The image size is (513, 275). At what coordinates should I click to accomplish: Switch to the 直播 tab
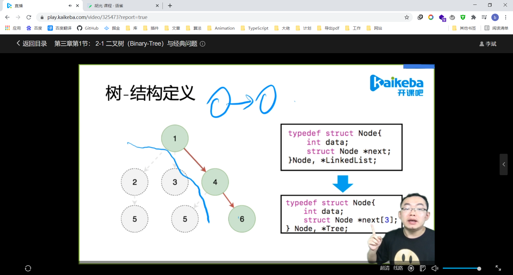tap(43, 6)
